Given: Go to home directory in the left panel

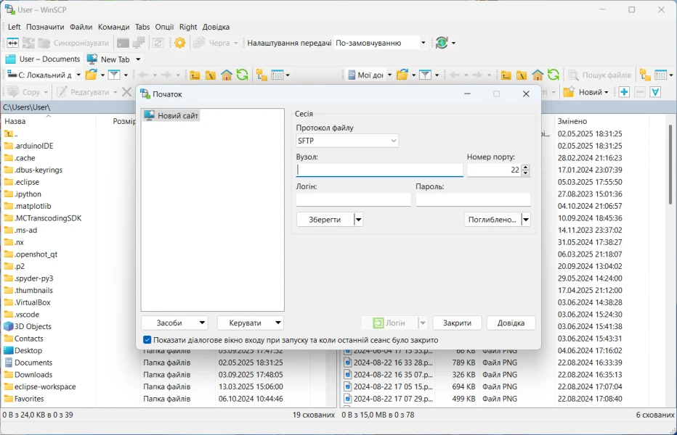Looking at the screenshot, I should [x=226, y=75].
